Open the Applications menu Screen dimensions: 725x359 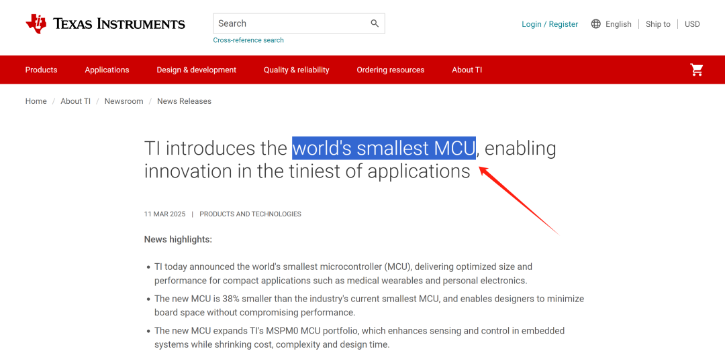tap(107, 70)
